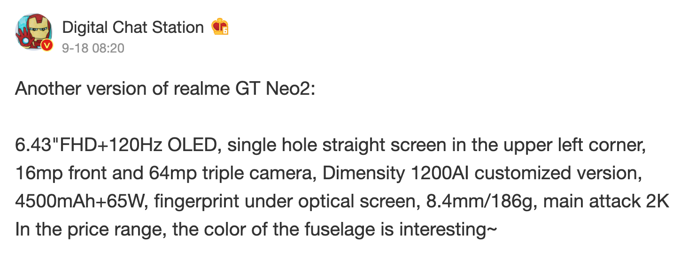Click the phrase "In the price range"
The height and width of the screenshot is (259, 696).
click(x=89, y=231)
